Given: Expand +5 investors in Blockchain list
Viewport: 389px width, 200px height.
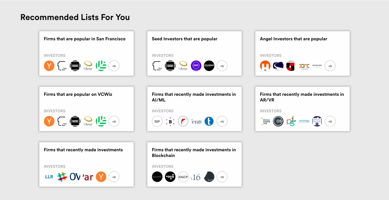Looking at the screenshot, I should pyautogui.click(x=222, y=177).
